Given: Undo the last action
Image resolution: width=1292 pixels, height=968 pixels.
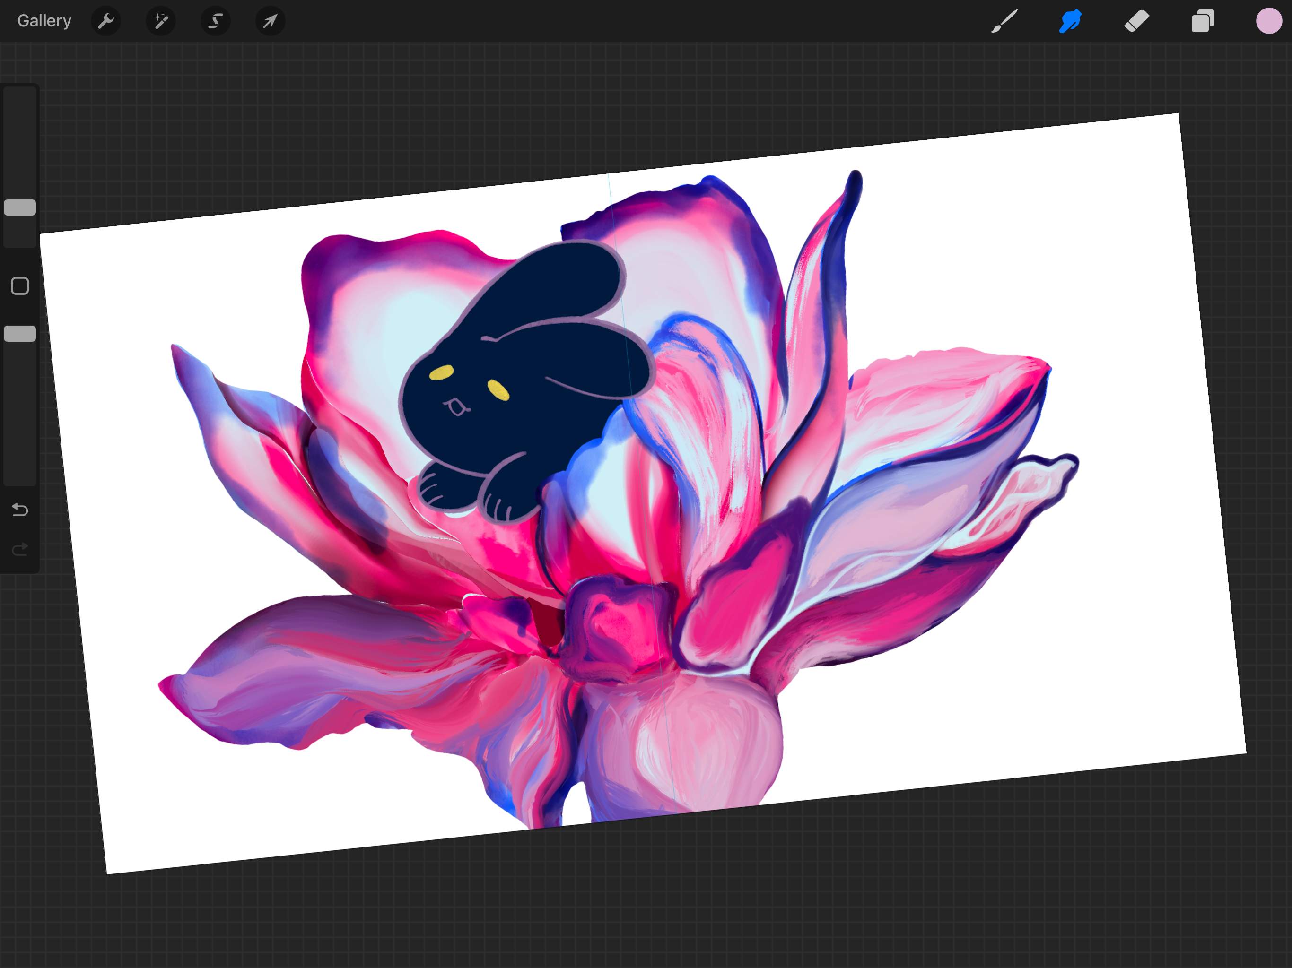Looking at the screenshot, I should (20, 510).
